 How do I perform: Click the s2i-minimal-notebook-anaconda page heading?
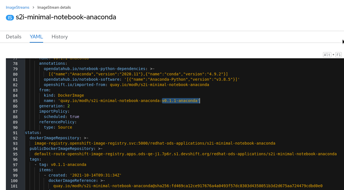click(x=66, y=17)
